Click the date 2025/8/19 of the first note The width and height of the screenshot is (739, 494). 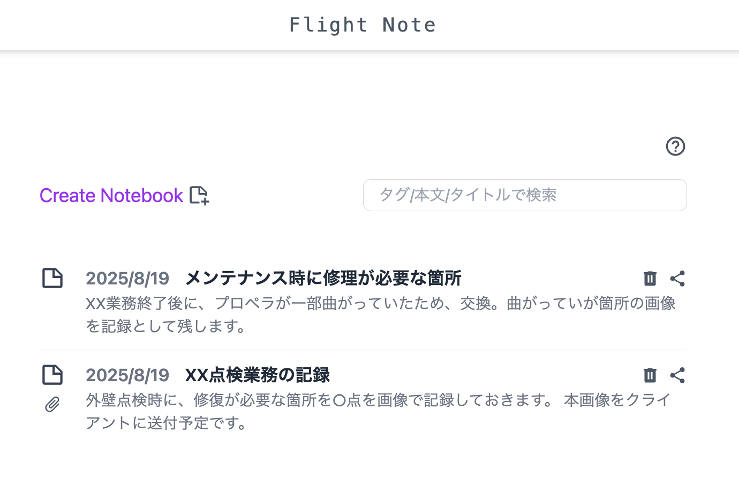[127, 278]
